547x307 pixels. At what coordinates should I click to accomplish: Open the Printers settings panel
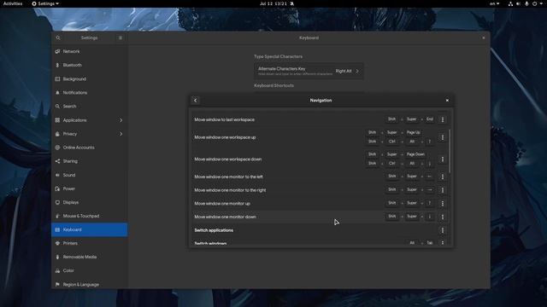(x=89, y=243)
